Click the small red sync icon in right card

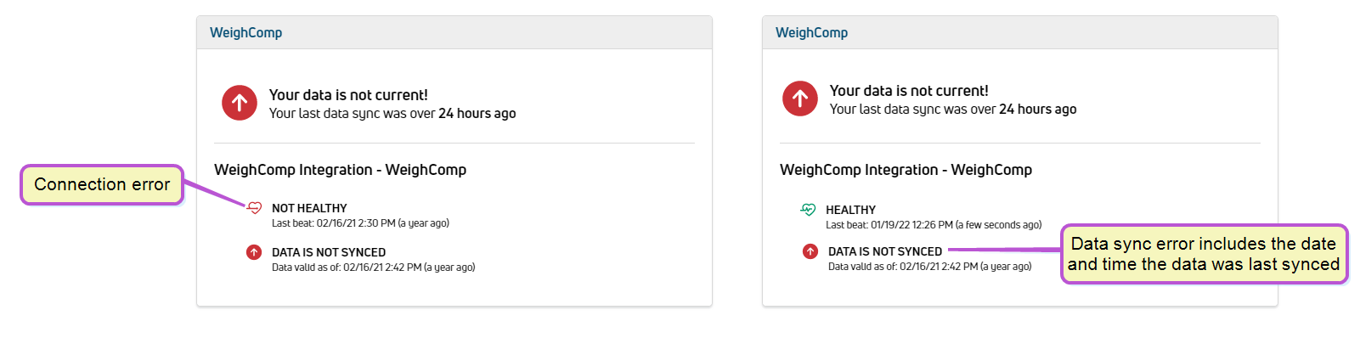coord(810,251)
